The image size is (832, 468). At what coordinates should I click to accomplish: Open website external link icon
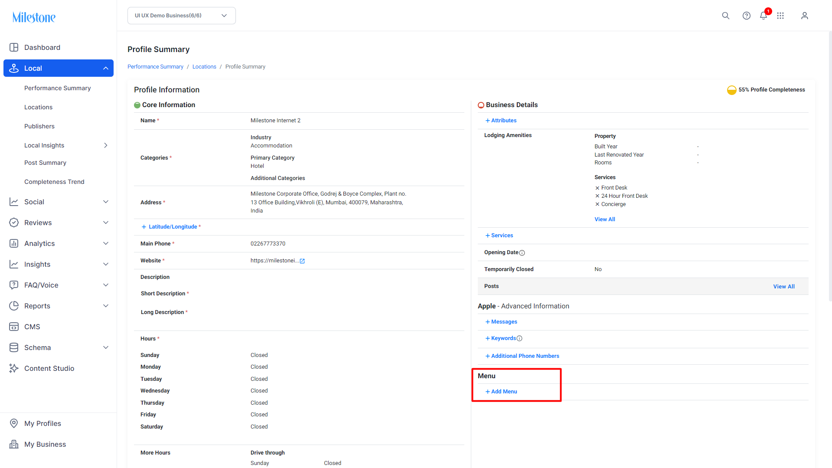pos(302,261)
